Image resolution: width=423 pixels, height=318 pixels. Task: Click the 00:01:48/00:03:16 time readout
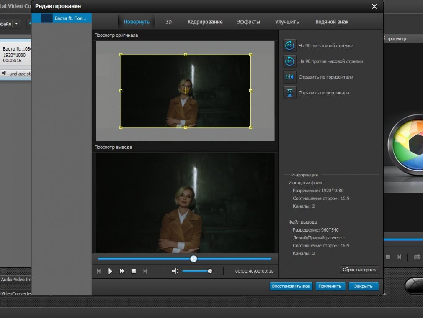point(254,271)
